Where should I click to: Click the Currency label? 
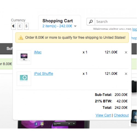[18, 20]
